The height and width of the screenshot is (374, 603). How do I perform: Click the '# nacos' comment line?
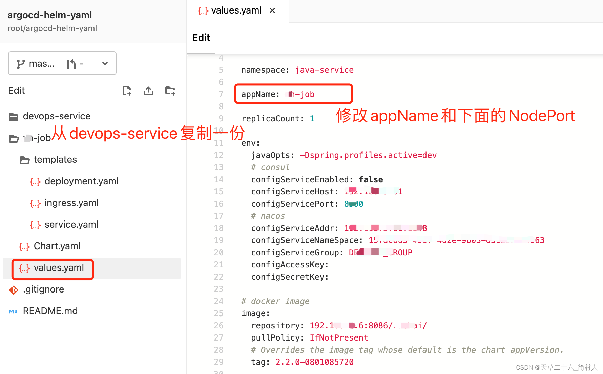coord(268,216)
